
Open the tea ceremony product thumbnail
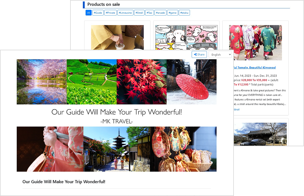(x=118, y=37)
